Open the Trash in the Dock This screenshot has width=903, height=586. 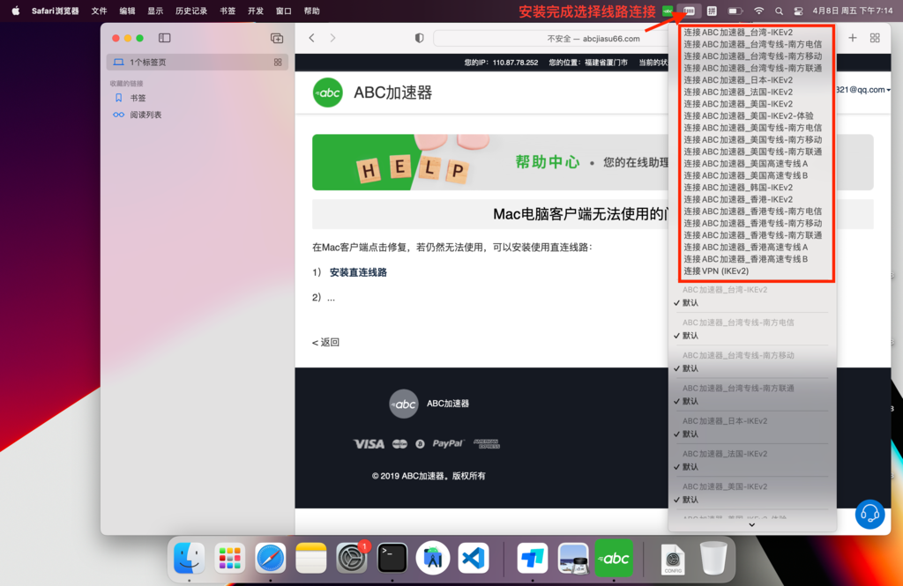coord(713,558)
